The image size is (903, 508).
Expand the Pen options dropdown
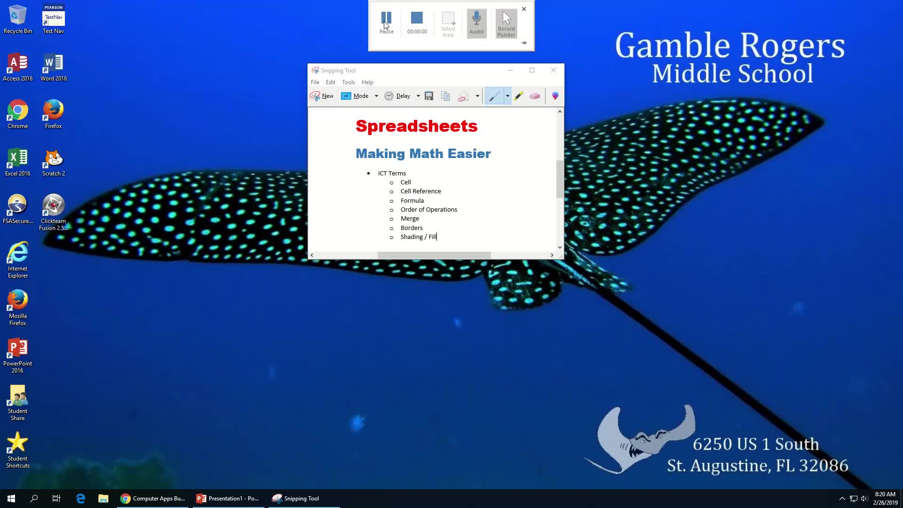[x=507, y=96]
